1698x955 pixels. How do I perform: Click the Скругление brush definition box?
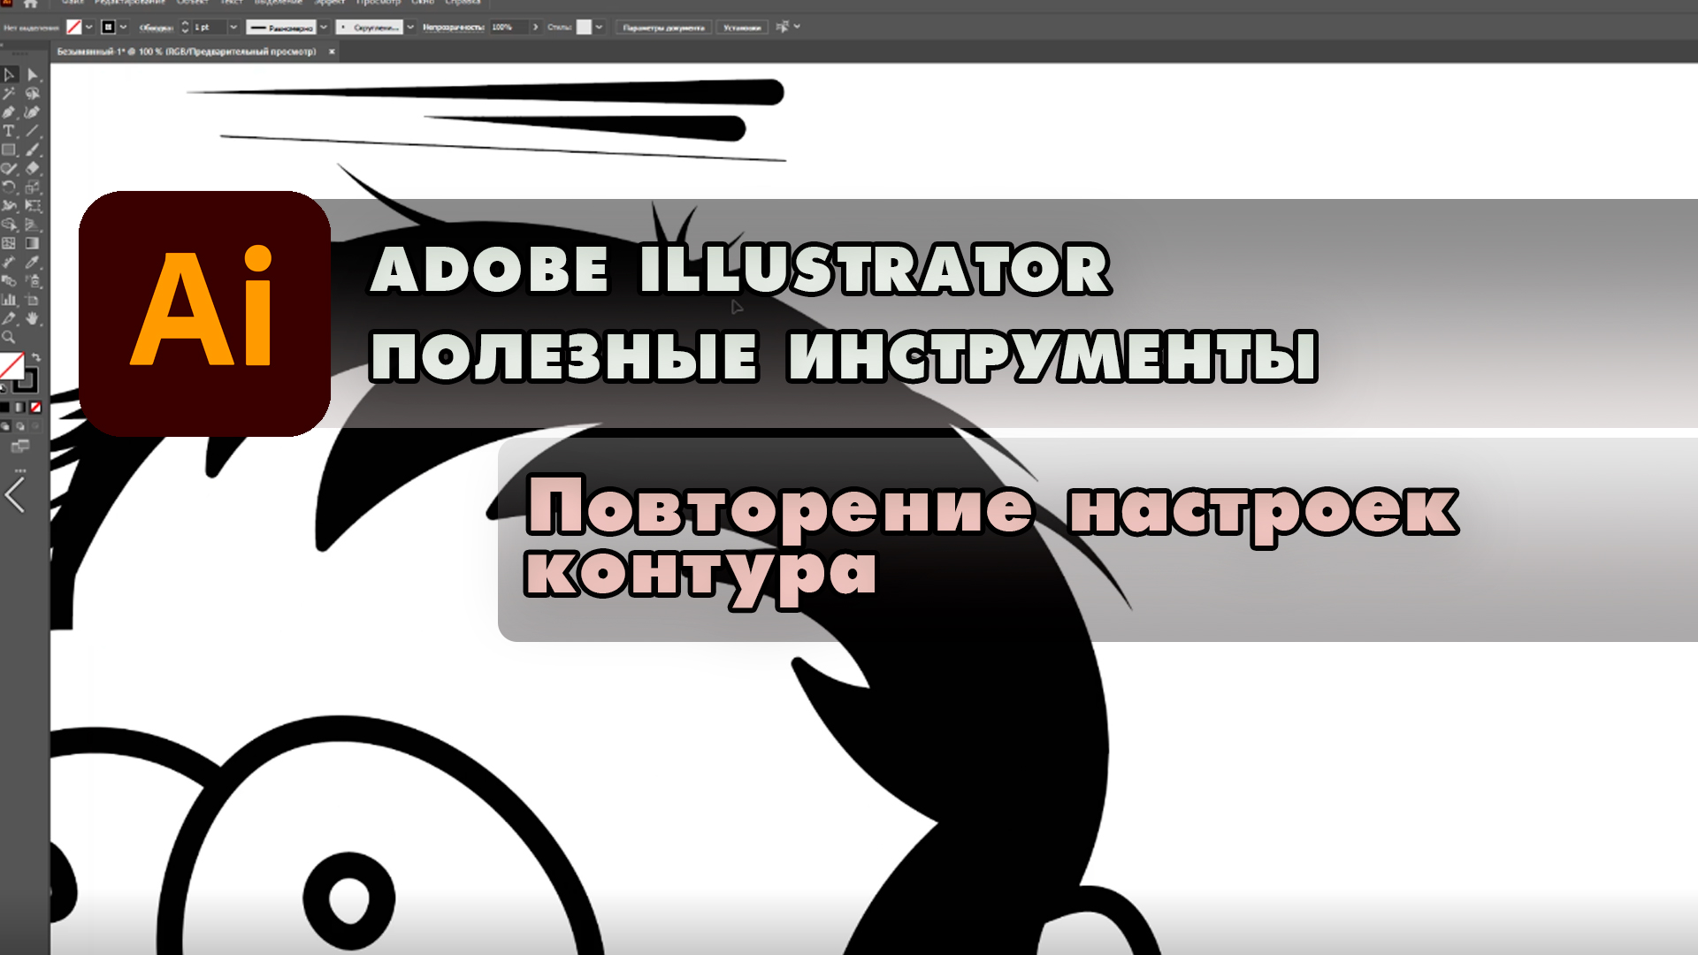coord(370,27)
